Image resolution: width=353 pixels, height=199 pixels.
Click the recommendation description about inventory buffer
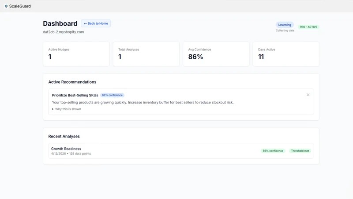click(x=143, y=103)
